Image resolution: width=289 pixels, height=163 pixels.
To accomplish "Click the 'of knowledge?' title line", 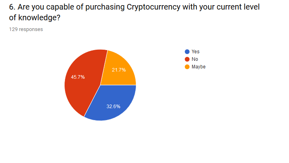I will click(x=35, y=17).
